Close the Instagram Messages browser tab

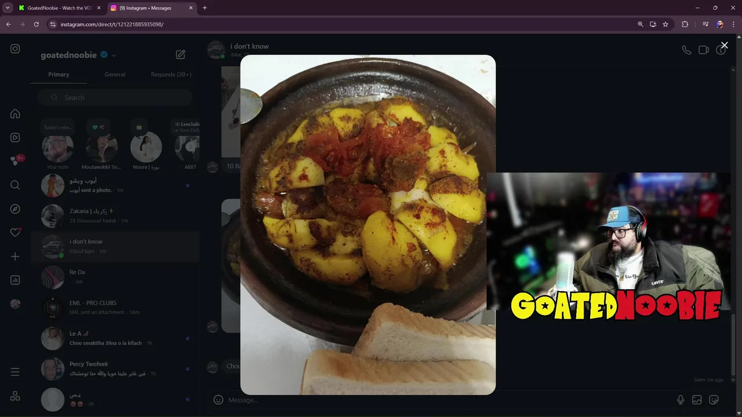pyautogui.click(x=190, y=8)
